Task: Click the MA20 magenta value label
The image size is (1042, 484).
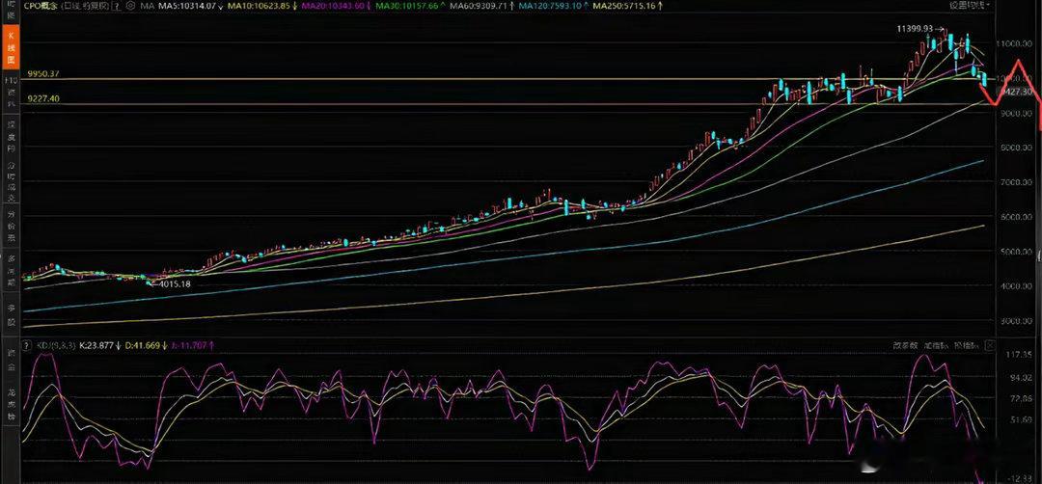Action: (x=334, y=6)
